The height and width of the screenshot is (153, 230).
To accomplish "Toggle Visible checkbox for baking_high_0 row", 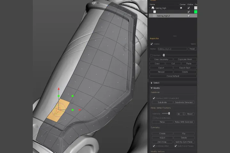I will click(x=188, y=16).
